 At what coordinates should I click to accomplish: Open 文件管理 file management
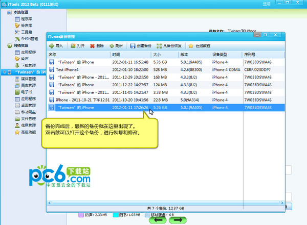coord(26,118)
